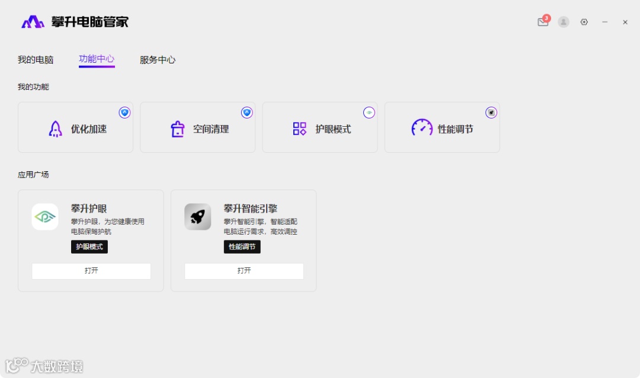Viewport: 640px width, 378px height.
Task: Select the 功能中心 tab
Action: point(97,59)
